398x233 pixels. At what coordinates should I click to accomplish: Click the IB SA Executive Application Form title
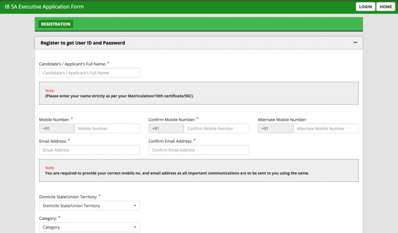point(44,7)
